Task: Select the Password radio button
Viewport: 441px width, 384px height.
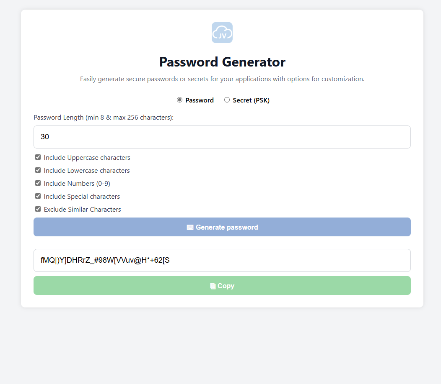Action: click(x=179, y=100)
